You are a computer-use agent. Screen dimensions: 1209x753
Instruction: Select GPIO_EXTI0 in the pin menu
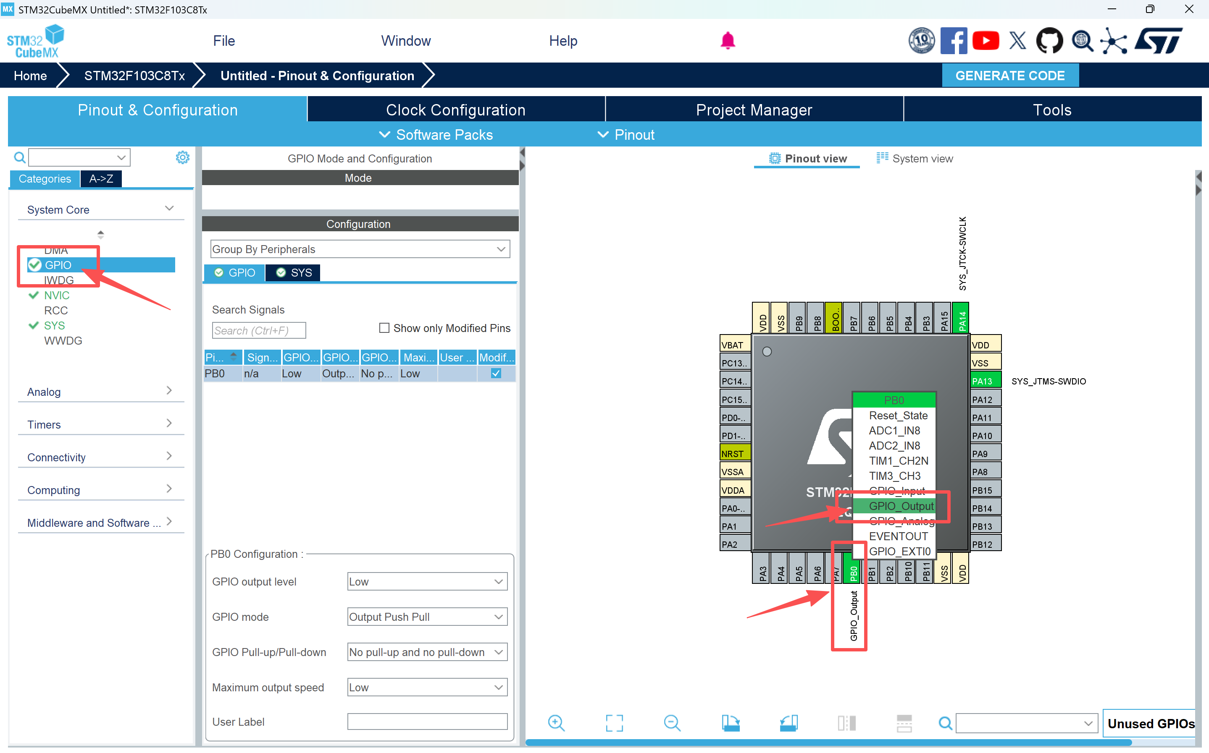pos(894,551)
